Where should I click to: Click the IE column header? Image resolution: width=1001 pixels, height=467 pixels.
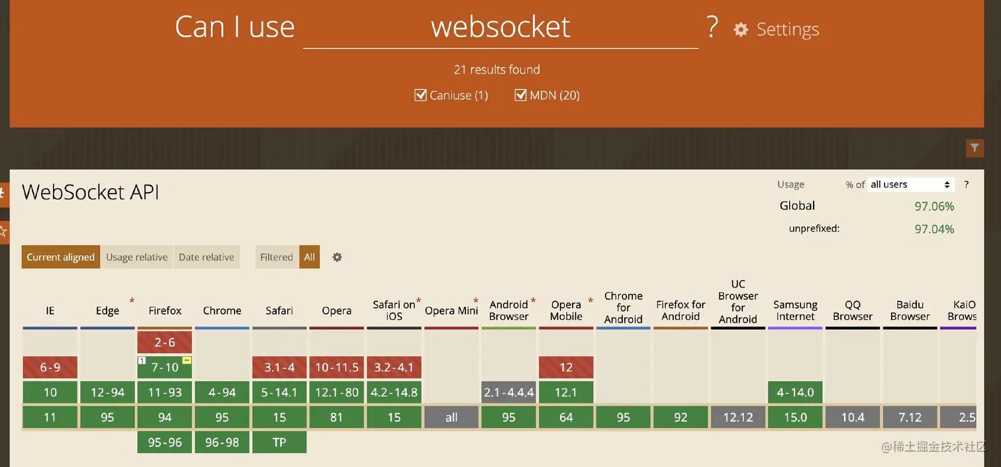pyautogui.click(x=50, y=311)
